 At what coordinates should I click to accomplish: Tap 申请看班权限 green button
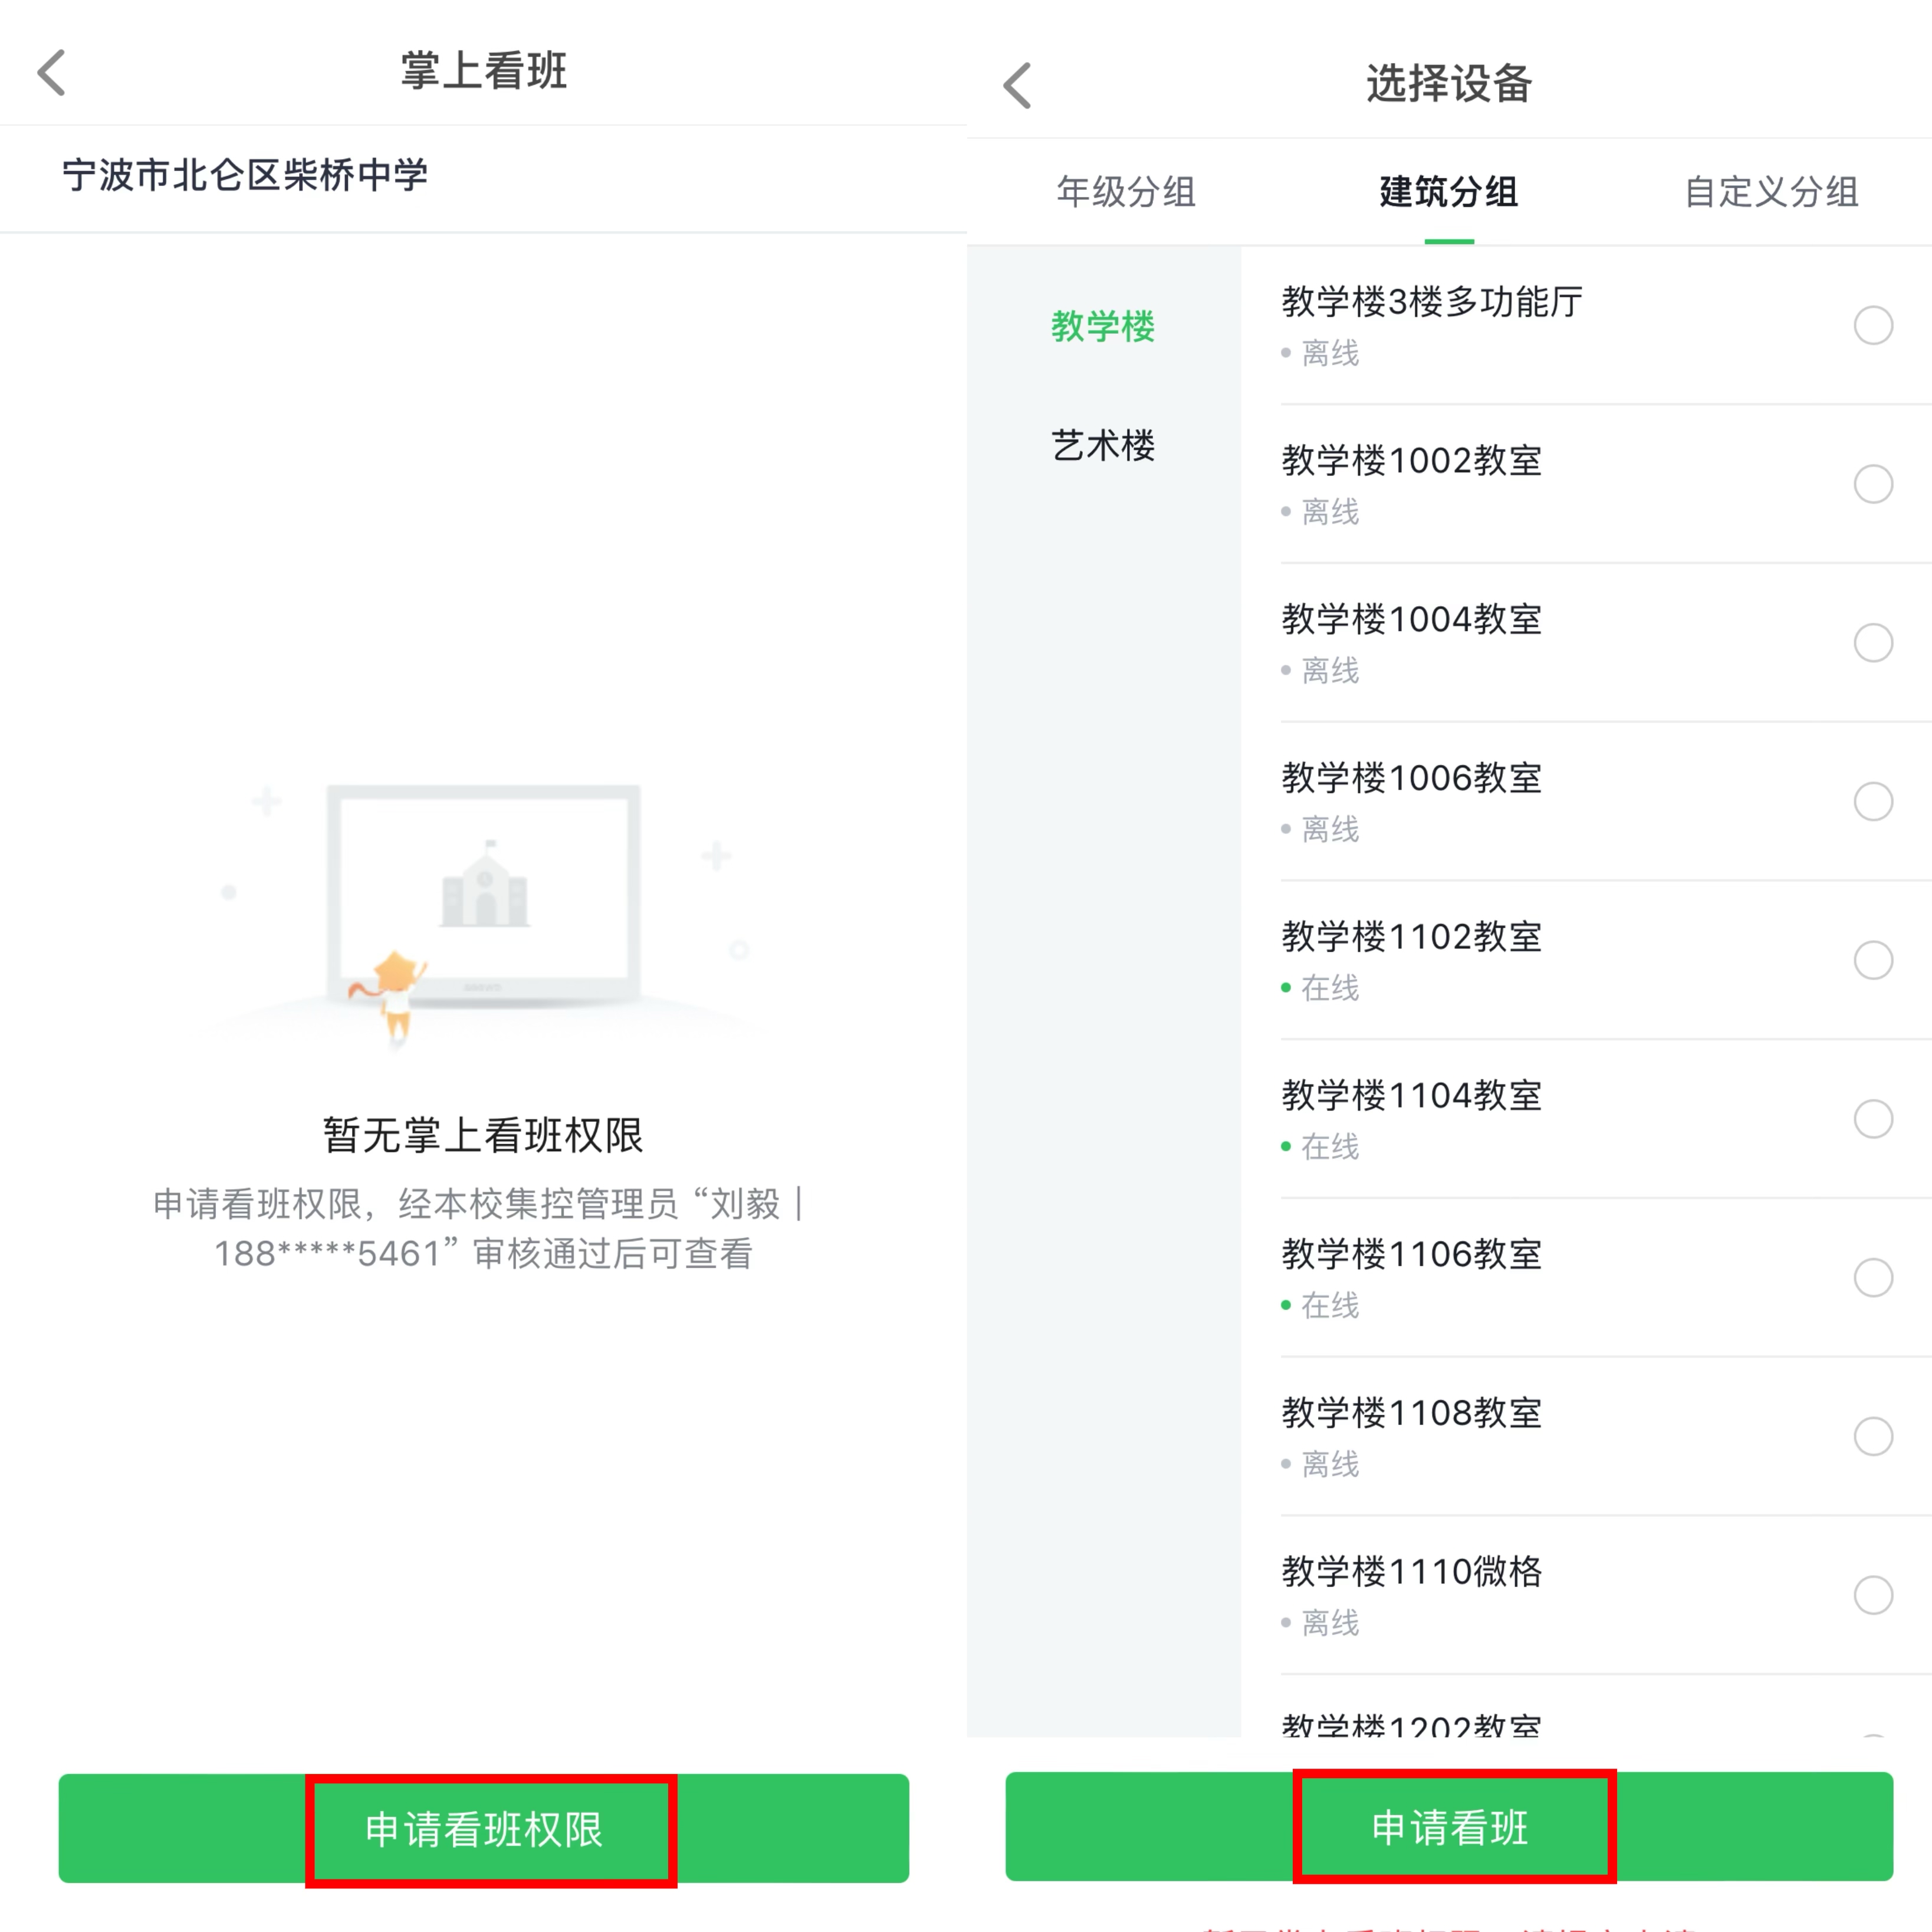(x=484, y=1828)
